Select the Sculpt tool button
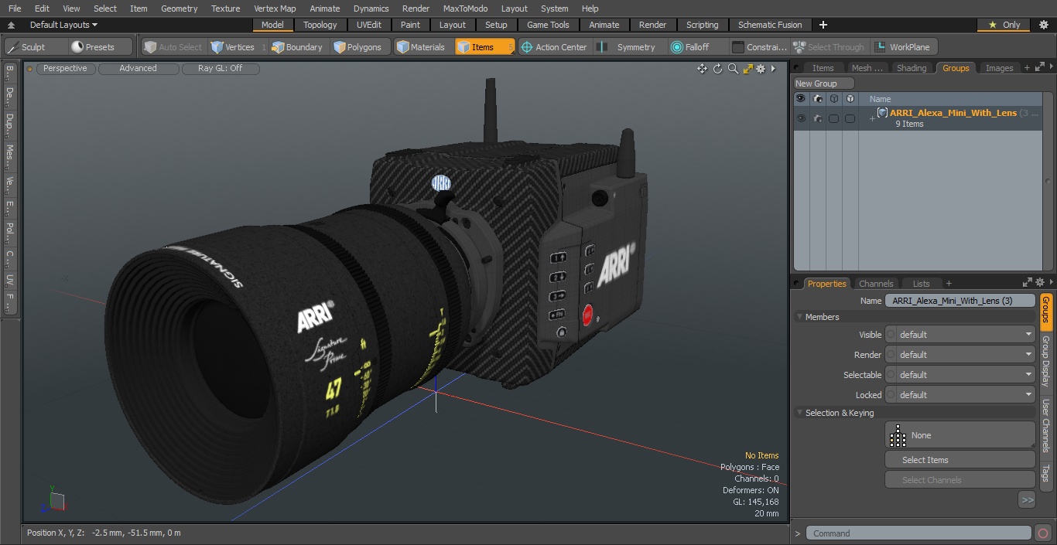This screenshot has height=545, width=1057. point(36,47)
